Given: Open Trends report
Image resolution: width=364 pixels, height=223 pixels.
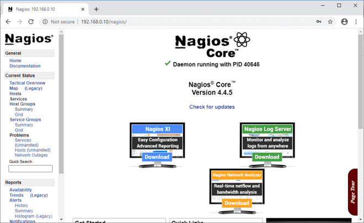Looking at the screenshot, I should pyautogui.click(x=17, y=195).
